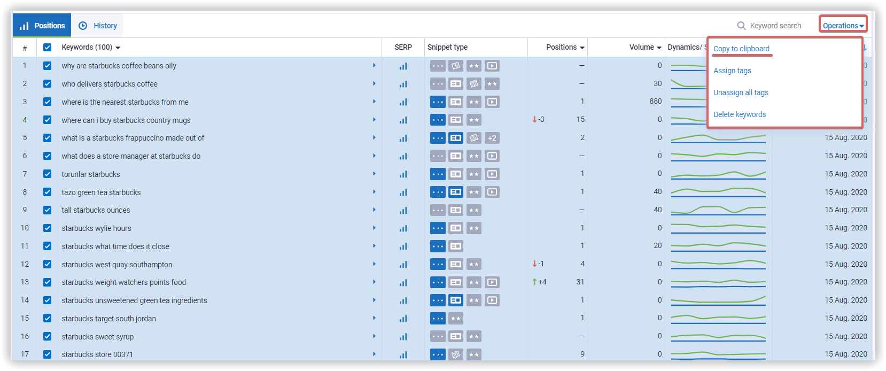The width and height of the screenshot is (886, 371).
Task: Click stars snippet icon in 'starbucks target south jordan' row
Action: 456,319
